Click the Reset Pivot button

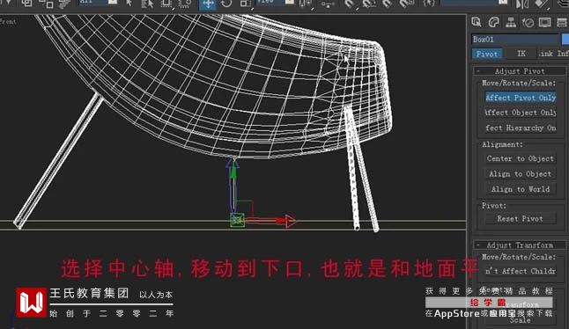point(521,219)
